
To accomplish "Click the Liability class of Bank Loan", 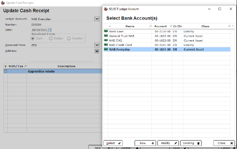I will tap(189, 31).
